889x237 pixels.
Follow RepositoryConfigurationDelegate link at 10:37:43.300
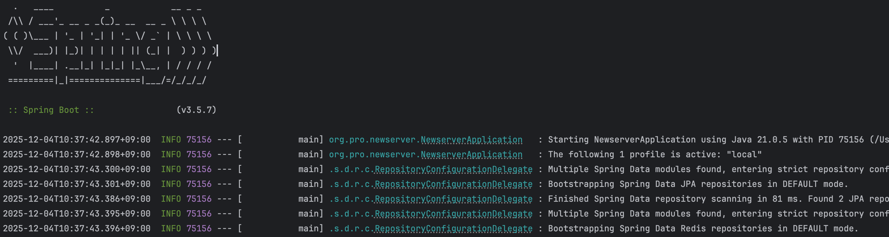tap(453, 170)
